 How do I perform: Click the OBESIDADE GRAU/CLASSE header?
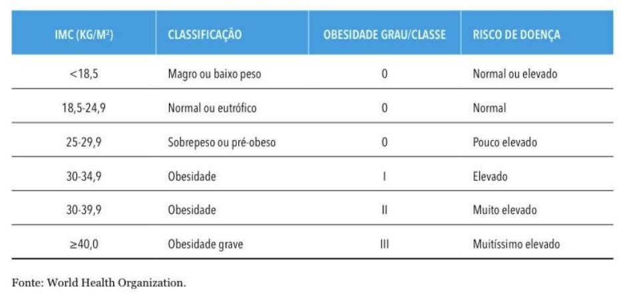pos(384,35)
